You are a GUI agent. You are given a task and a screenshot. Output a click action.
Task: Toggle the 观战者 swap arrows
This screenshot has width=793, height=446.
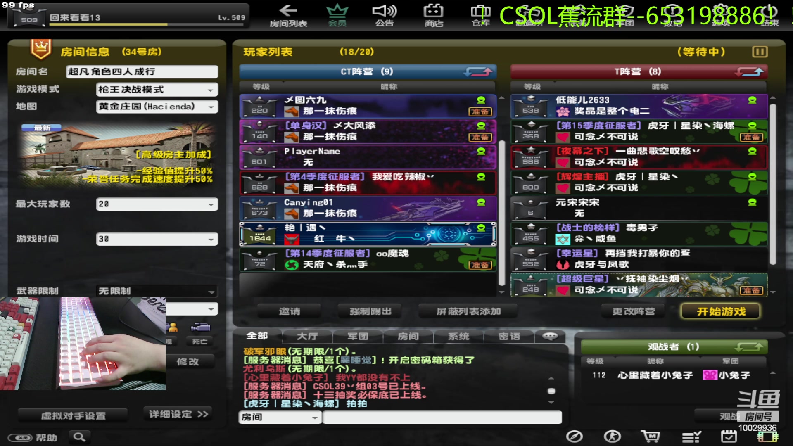749,347
